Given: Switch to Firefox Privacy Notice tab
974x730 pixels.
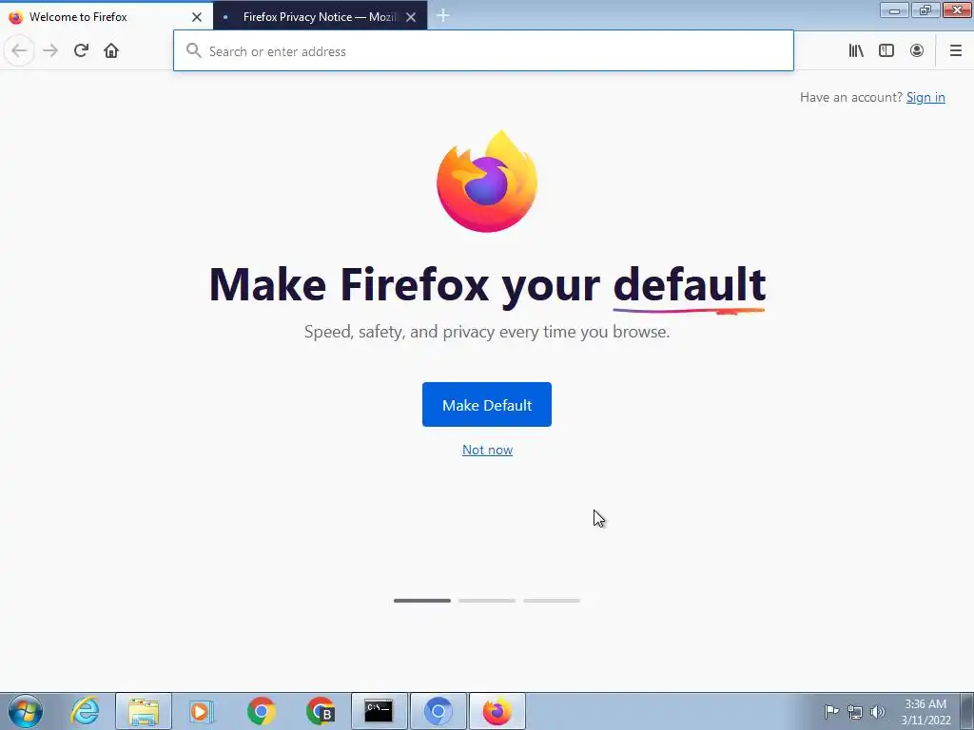Looking at the screenshot, I should (x=320, y=17).
